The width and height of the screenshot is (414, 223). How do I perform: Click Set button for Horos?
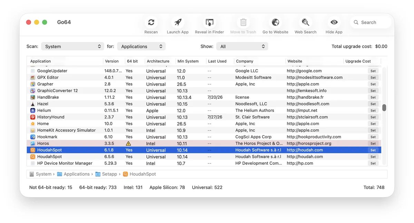click(373, 144)
